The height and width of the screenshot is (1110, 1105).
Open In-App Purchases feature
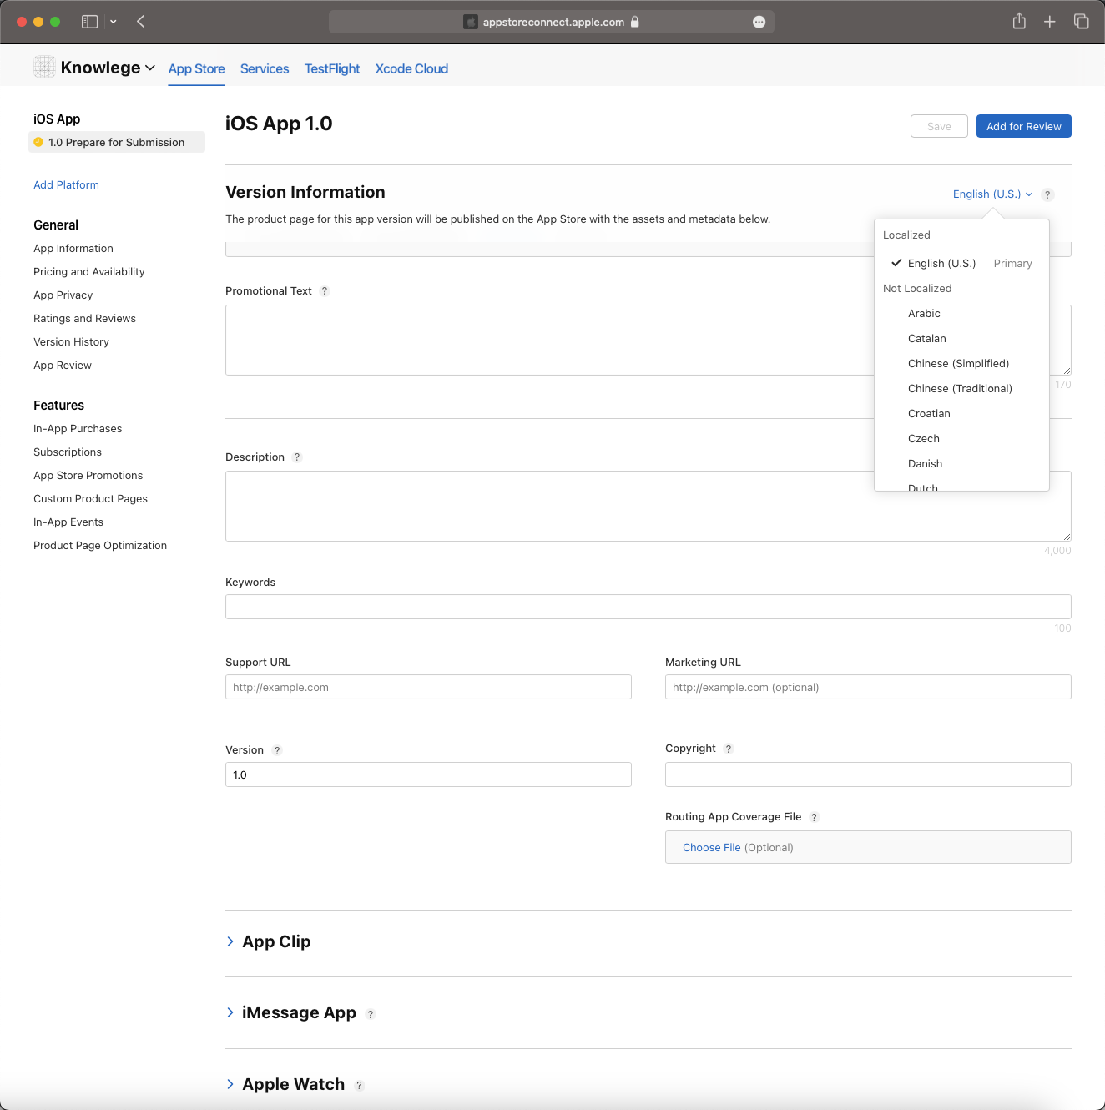point(78,429)
